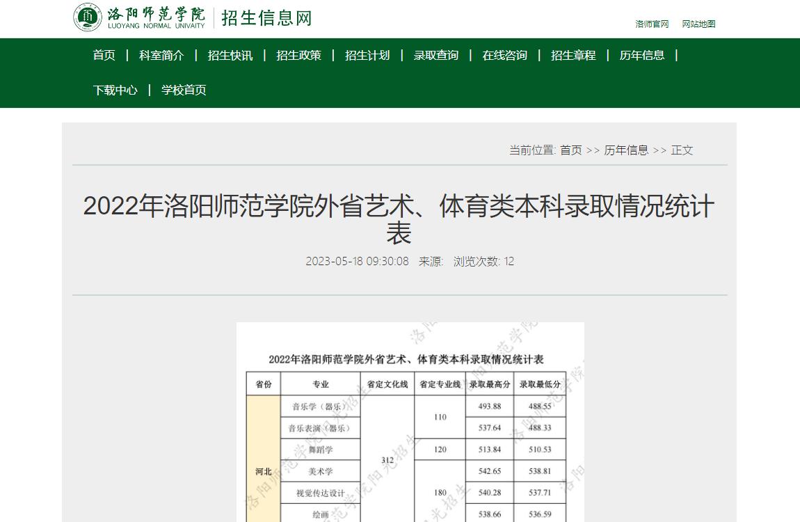Click the 录取最低分 column header
The width and height of the screenshot is (800, 522).
click(x=540, y=383)
